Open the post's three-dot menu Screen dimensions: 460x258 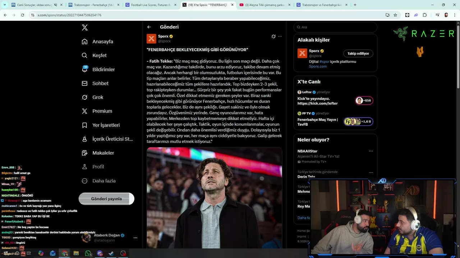point(280,36)
